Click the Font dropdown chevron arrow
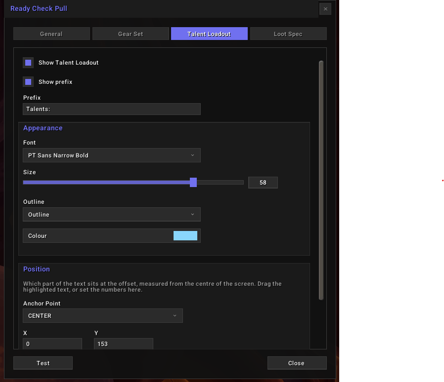 pos(192,155)
